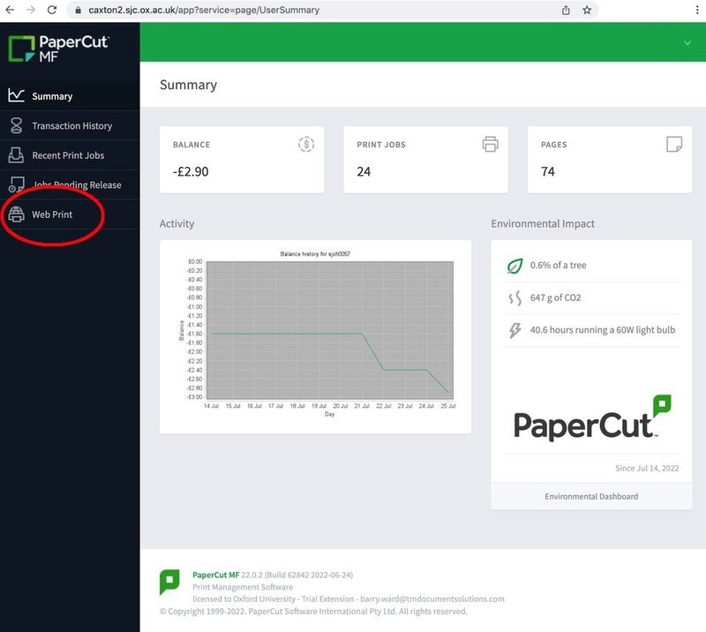The width and height of the screenshot is (706, 632).
Task: Open the browser three-dot menu
Action: [x=697, y=10]
